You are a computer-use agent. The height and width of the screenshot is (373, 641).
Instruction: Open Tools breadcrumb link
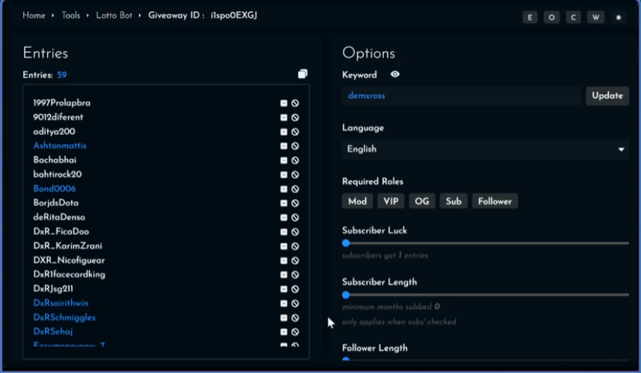[71, 16]
